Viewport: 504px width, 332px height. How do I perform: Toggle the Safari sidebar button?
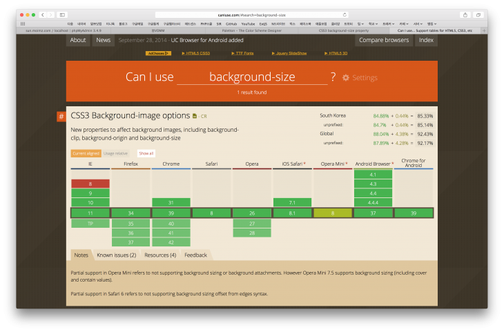coord(62,14)
